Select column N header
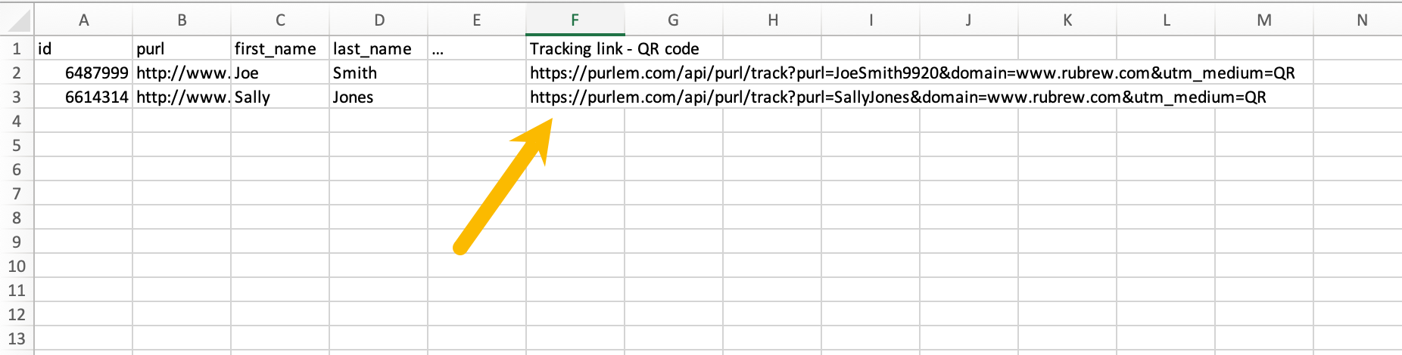This screenshot has height=355, width=1402. [x=1362, y=20]
